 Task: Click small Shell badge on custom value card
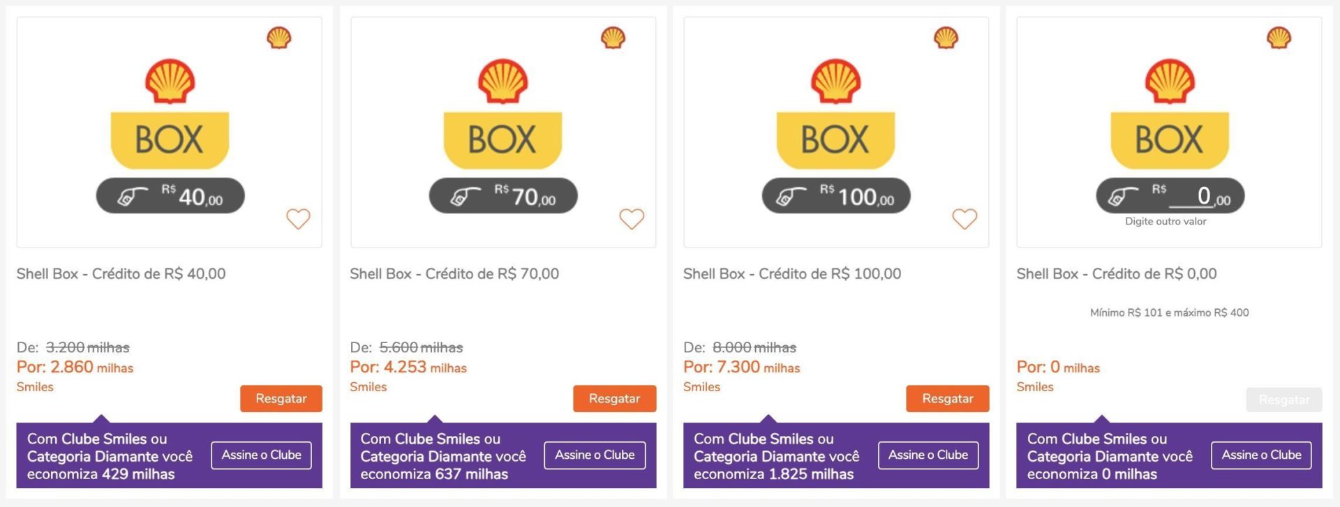point(1279,38)
